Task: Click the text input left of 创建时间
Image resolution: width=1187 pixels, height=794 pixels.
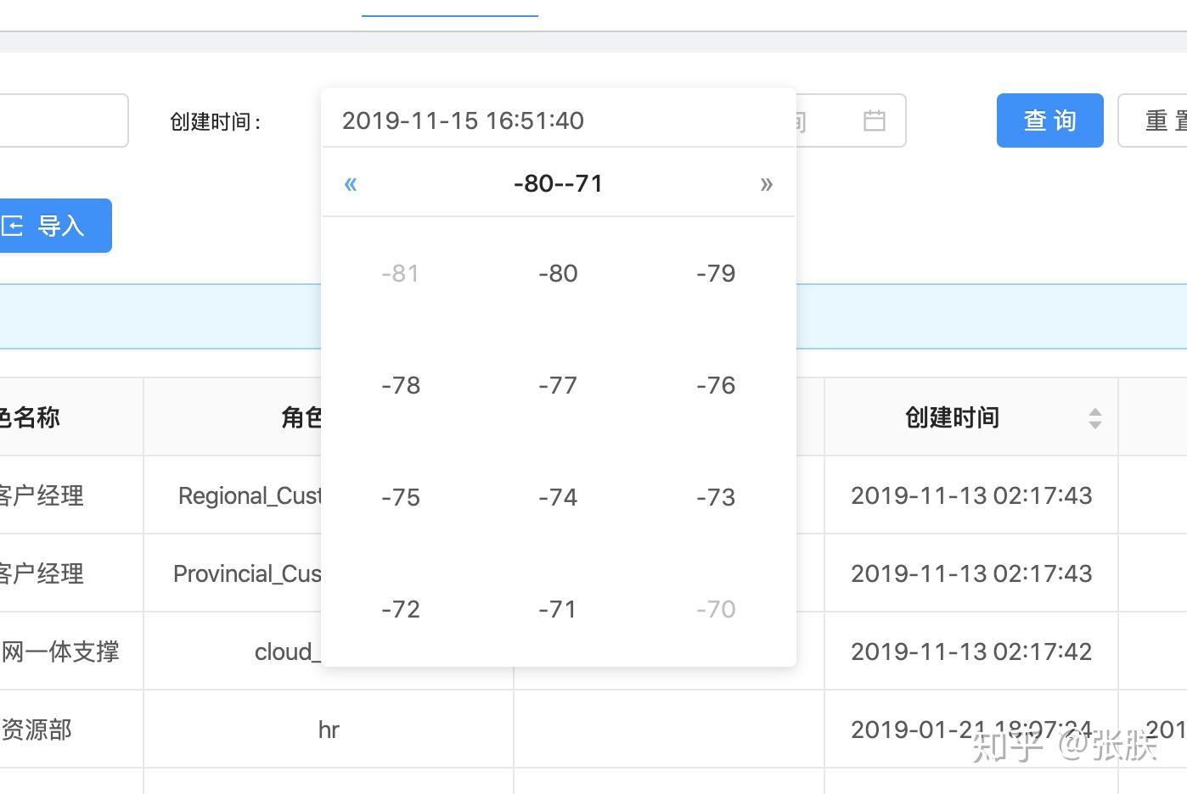Action: pos(64,120)
